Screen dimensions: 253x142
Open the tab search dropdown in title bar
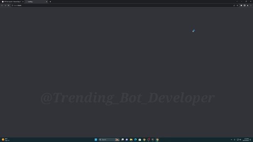237,1
